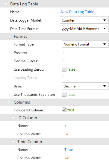Viewport: 109px width, 162px height.
Task: Open the Base dropdown showing Decimal
Action: tap(85, 86)
